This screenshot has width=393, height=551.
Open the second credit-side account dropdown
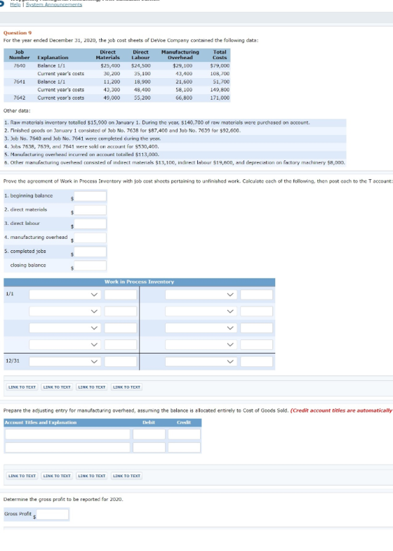(x=201, y=311)
